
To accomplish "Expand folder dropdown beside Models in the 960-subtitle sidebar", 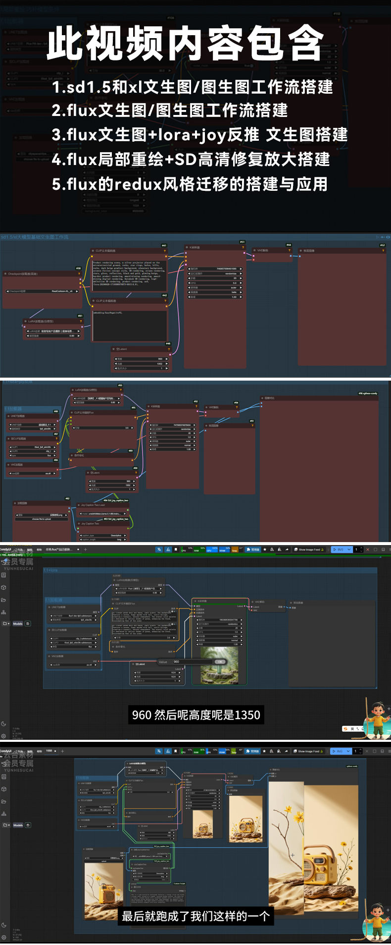I will 6,623.
